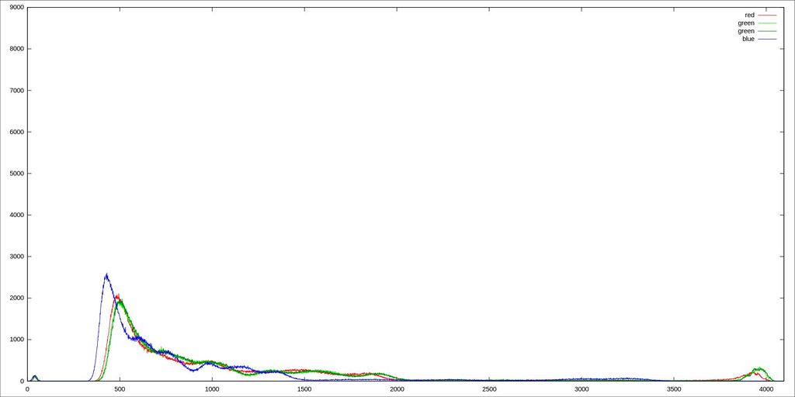
Task: Click the dark green line sample in legend
Action: click(767, 31)
